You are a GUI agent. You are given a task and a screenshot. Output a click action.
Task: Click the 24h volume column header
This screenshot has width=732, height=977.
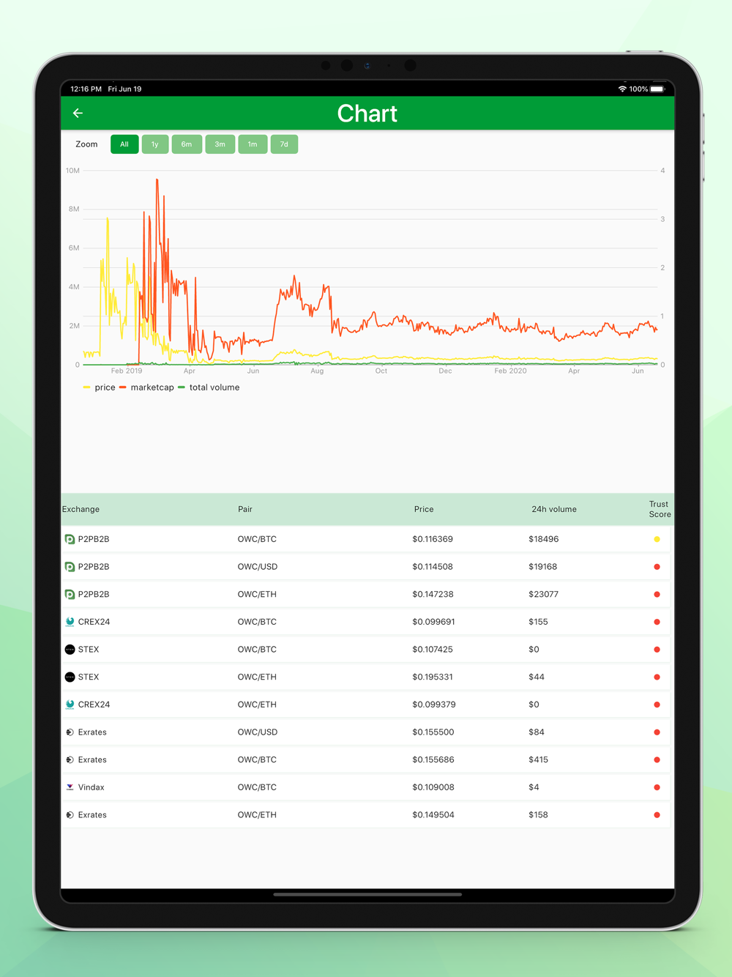[554, 509]
